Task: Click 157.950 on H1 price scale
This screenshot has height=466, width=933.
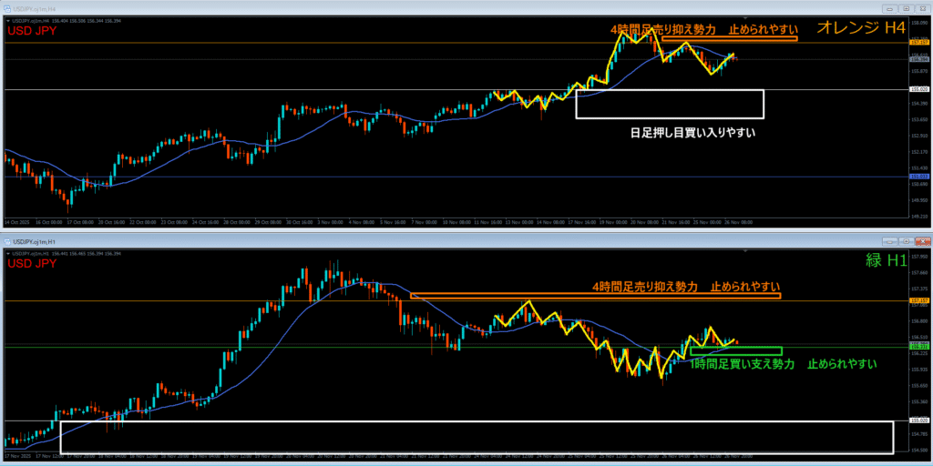Action: pos(918,258)
